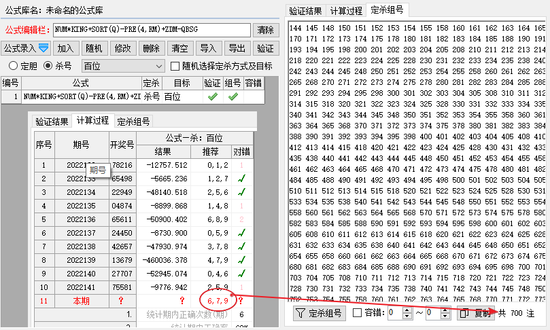Click the 加入 button

tap(65, 48)
